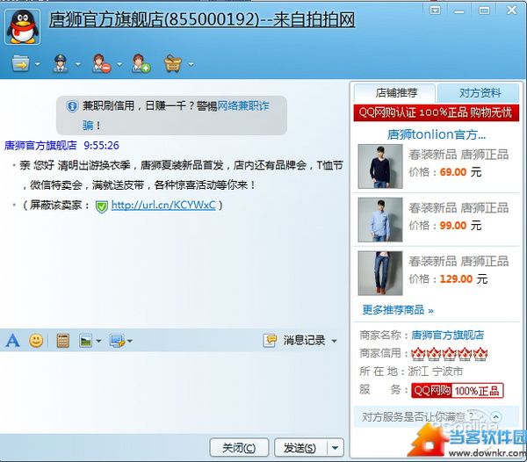Screen dimensions: 527x462
Task: Click the merchant credit crown rating
Action: [450, 354]
